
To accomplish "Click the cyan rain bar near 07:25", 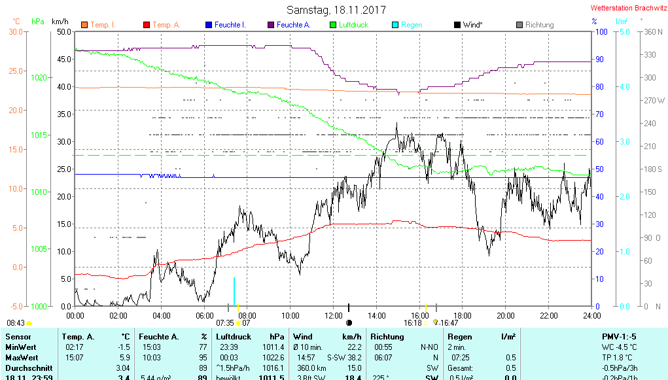I will pyautogui.click(x=234, y=291).
